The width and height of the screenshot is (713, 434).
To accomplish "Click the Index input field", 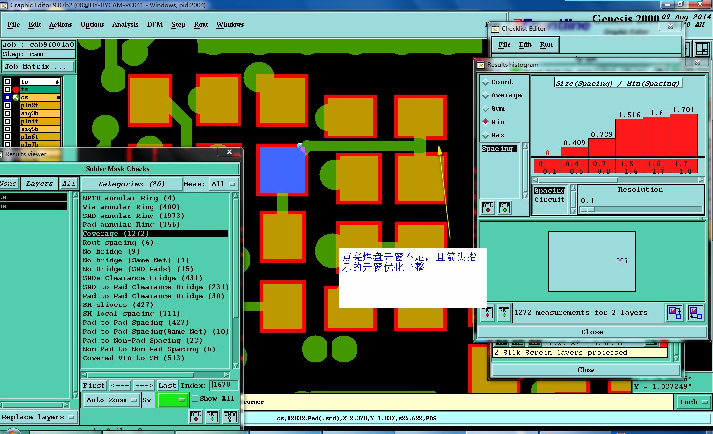I will tap(225, 385).
